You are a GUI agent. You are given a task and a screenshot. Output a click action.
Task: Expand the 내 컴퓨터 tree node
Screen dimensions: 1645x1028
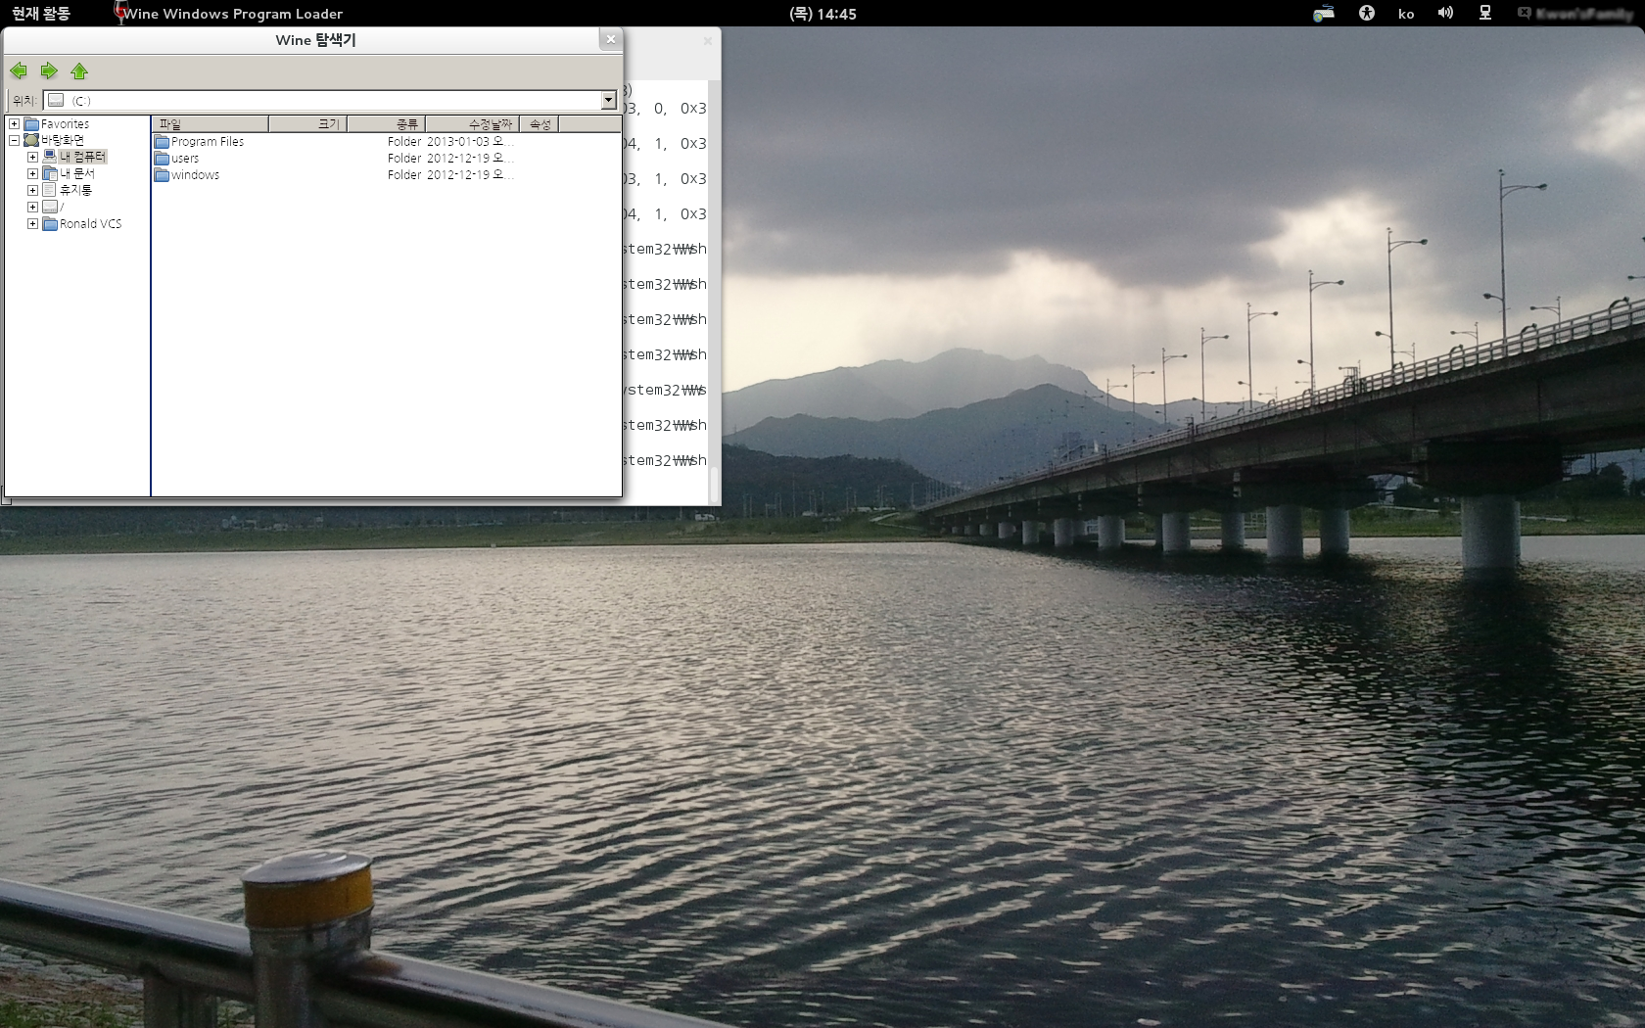(32, 157)
